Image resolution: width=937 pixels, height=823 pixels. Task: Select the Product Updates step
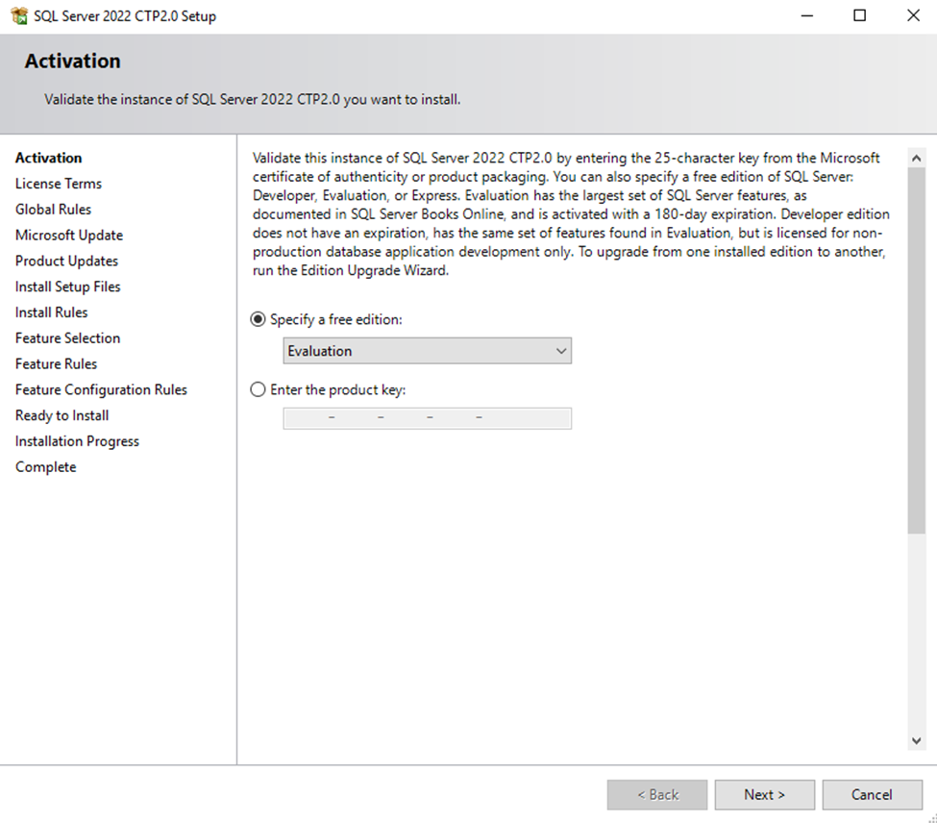[x=67, y=261]
